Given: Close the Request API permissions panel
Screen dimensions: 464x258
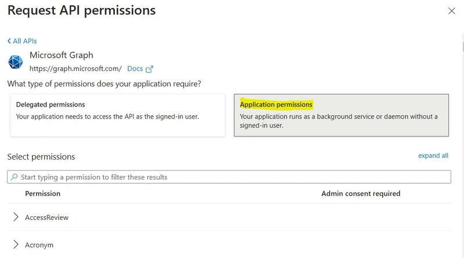Looking at the screenshot, I should pyautogui.click(x=451, y=11).
